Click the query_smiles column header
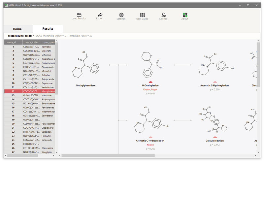 pyautogui.click(x=32, y=42)
